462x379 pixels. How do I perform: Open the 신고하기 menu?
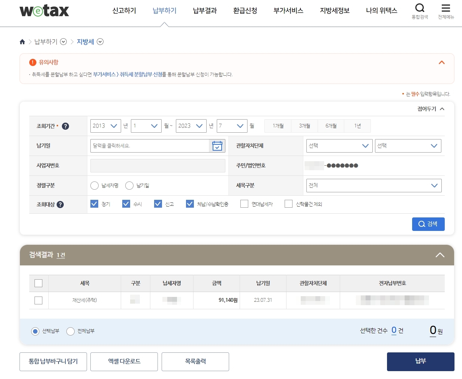coord(124,10)
